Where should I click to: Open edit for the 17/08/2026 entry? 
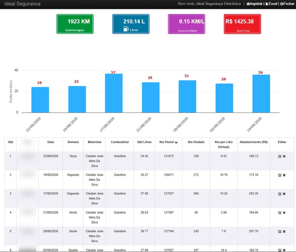point(280,194)
